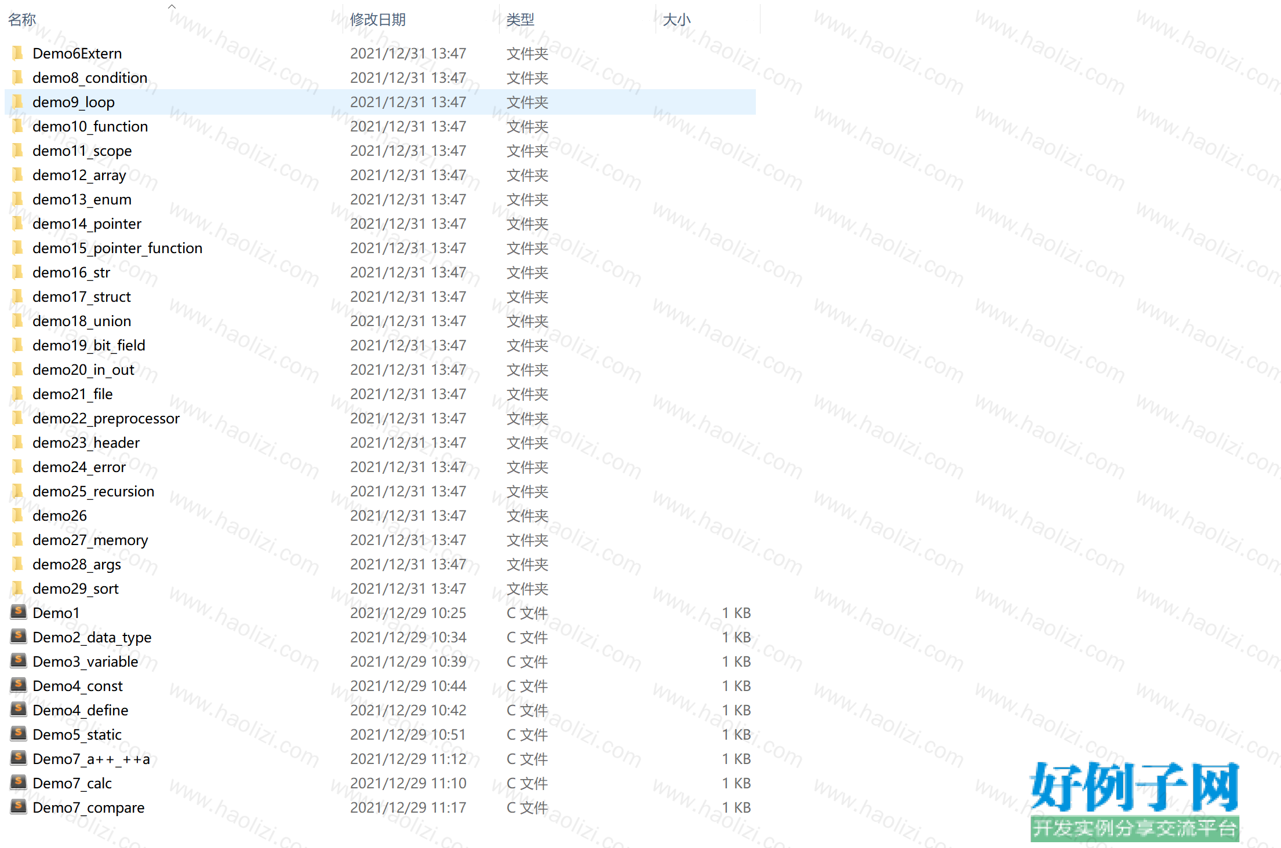The image size is (1281, 848).
Task: Click the demo8_condition folder icon
Action: pos(18,78)
